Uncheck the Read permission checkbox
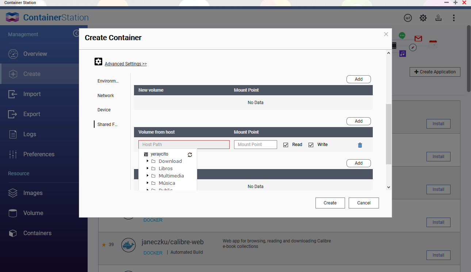 (286, 145)
